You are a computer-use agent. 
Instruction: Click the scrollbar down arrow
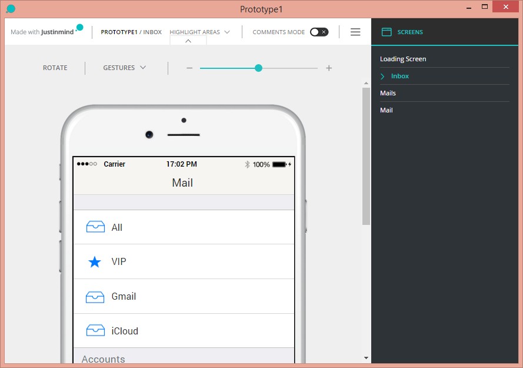pyautogui.click(x=366, y=358)
